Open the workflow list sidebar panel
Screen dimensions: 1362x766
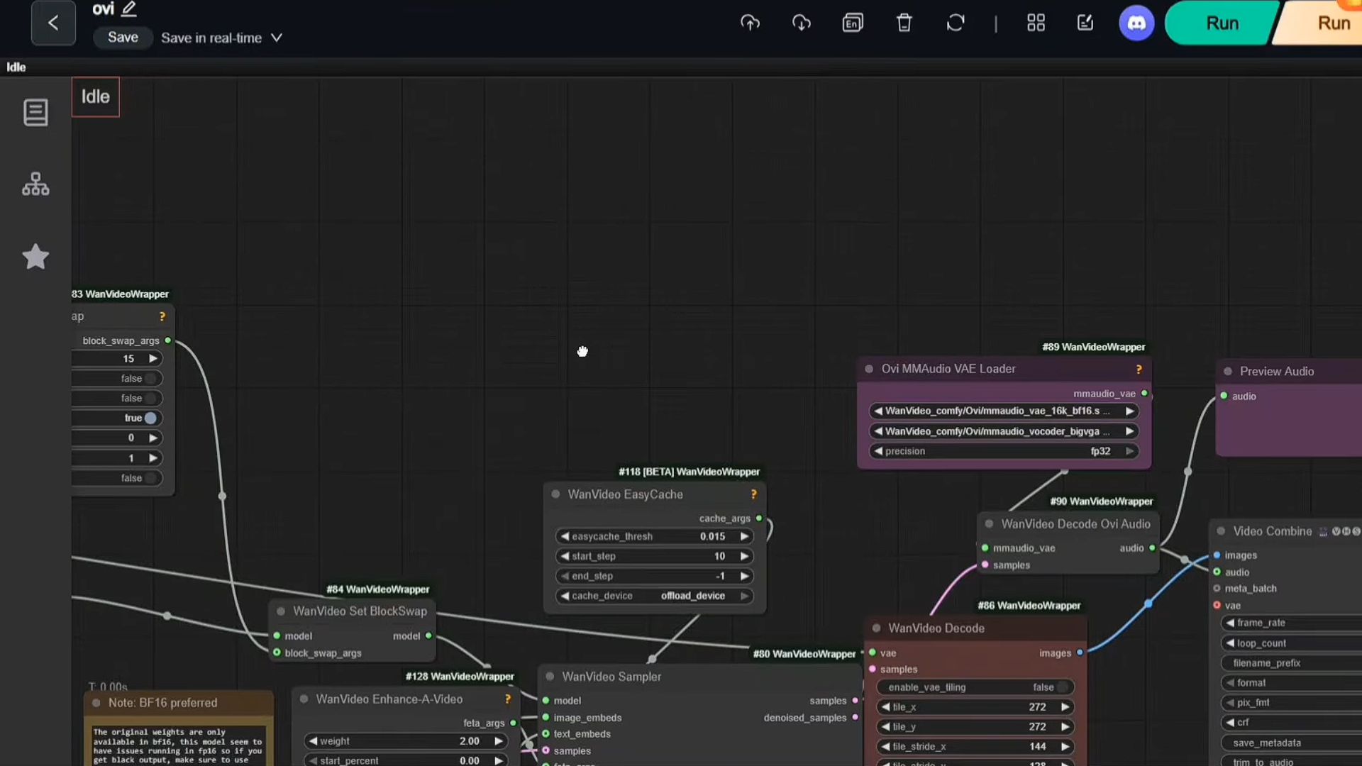[x=35, y=112]
